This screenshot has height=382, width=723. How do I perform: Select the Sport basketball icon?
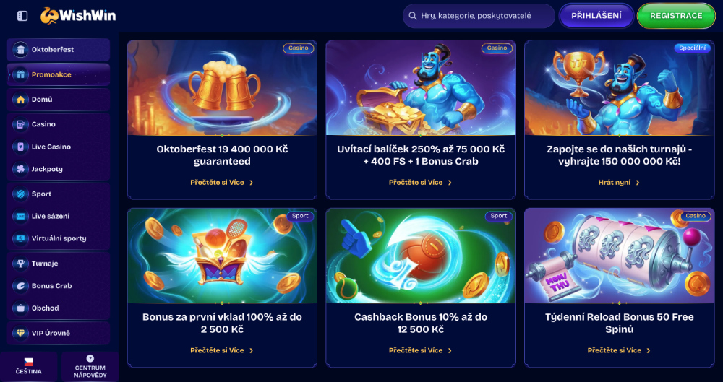tap(20, 194)
